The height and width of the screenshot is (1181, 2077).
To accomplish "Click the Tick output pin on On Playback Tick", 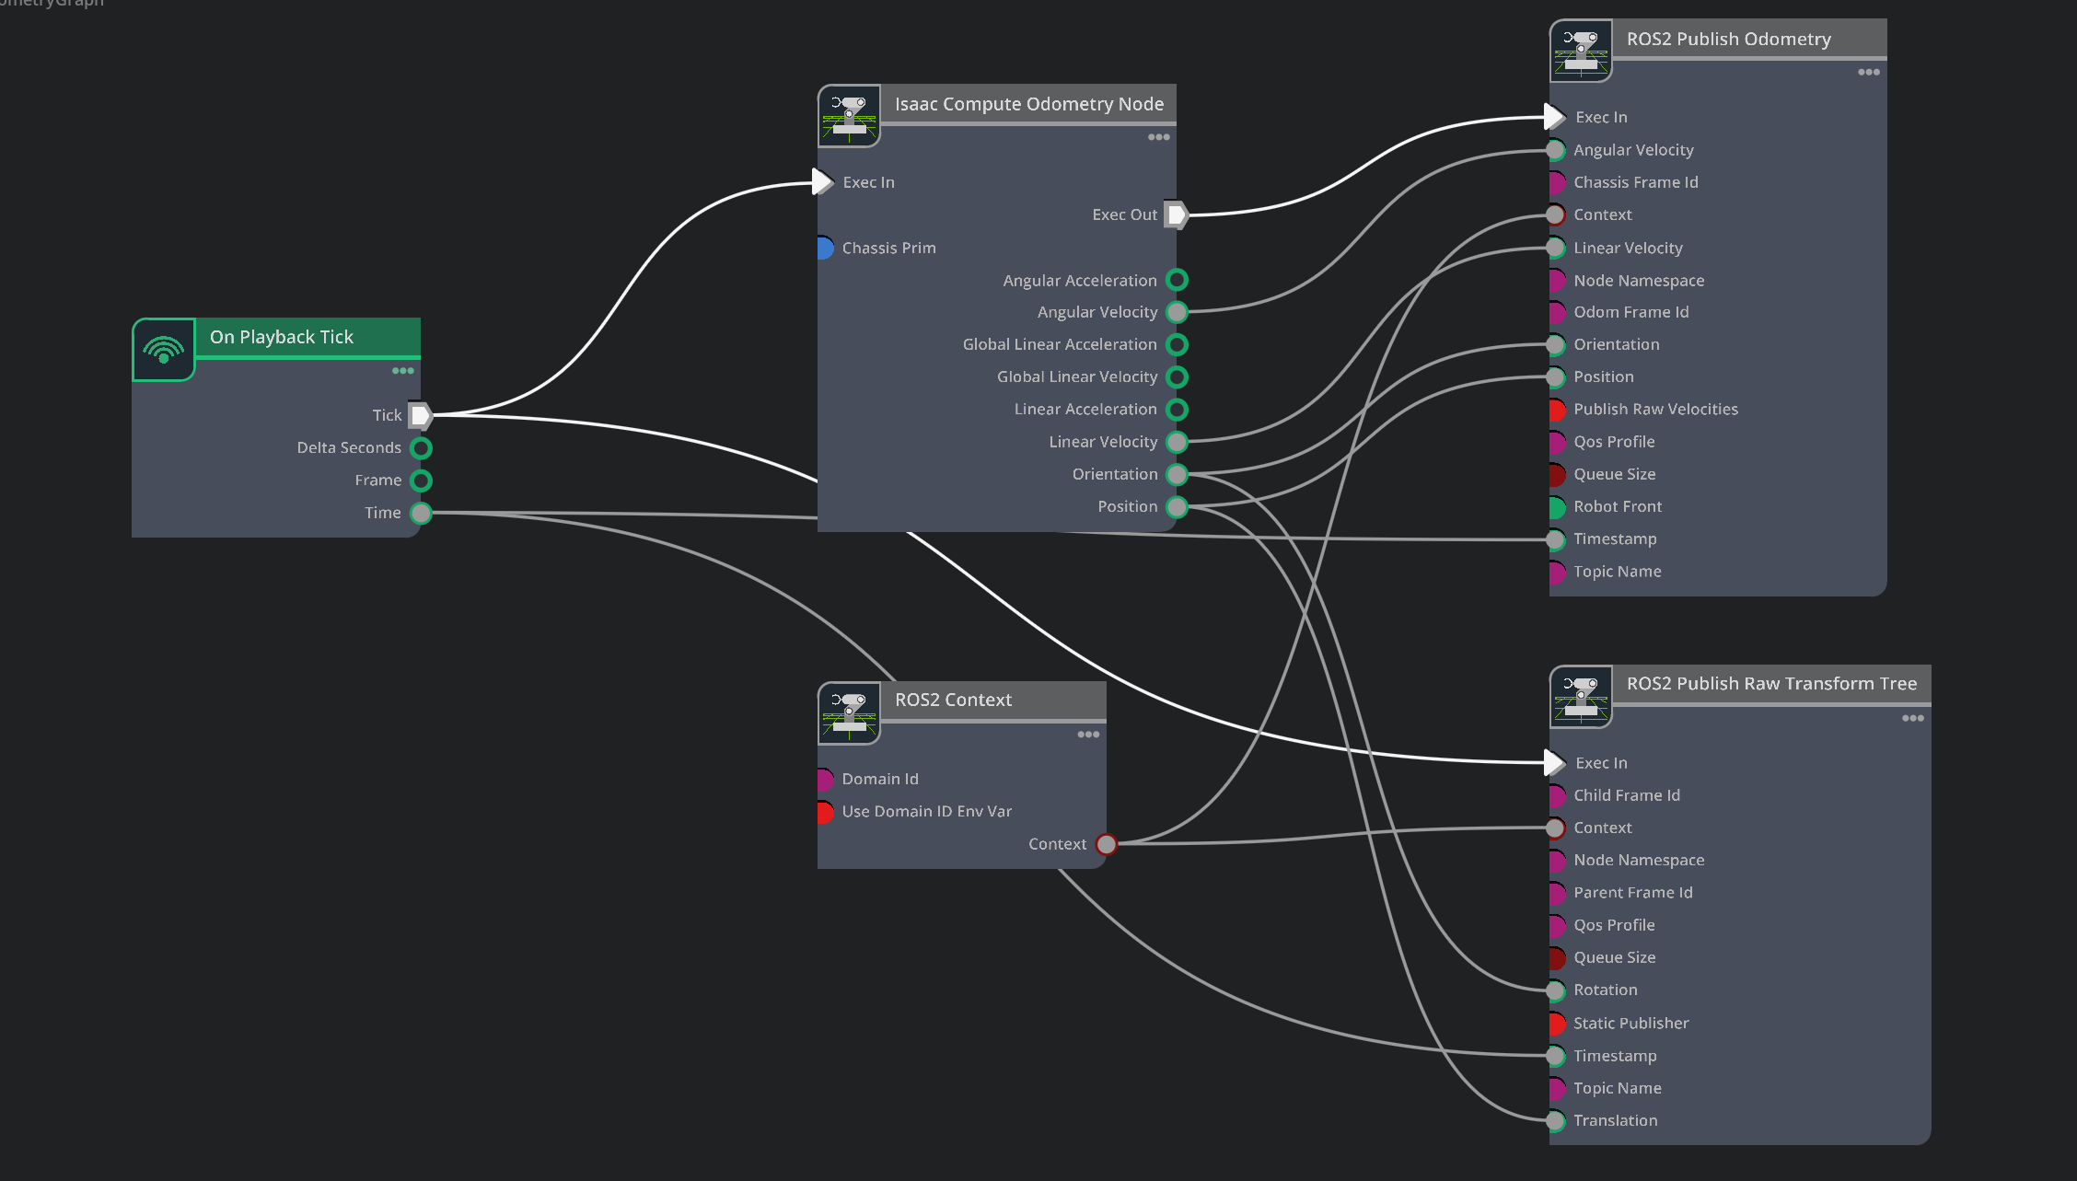I will click(x=421, y=415).
